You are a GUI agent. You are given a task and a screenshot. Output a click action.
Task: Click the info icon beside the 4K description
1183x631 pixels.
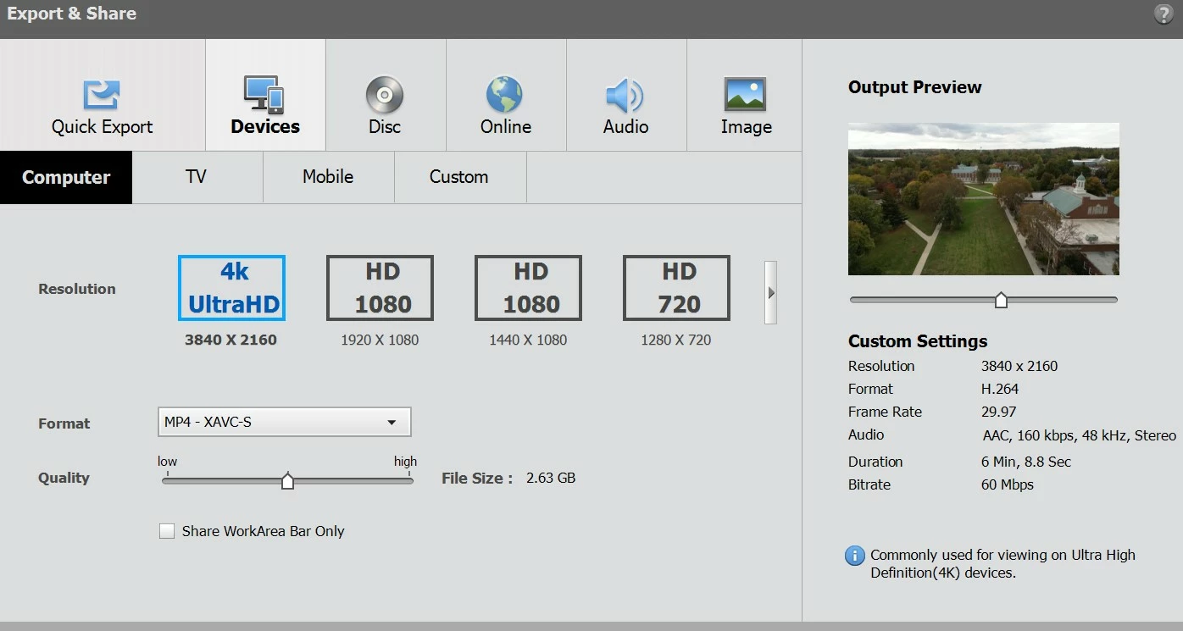856,556
